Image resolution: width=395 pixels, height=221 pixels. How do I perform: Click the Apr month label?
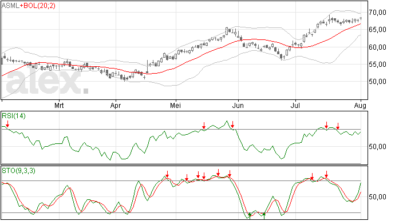pyautogui.click(x=116, y=105)
